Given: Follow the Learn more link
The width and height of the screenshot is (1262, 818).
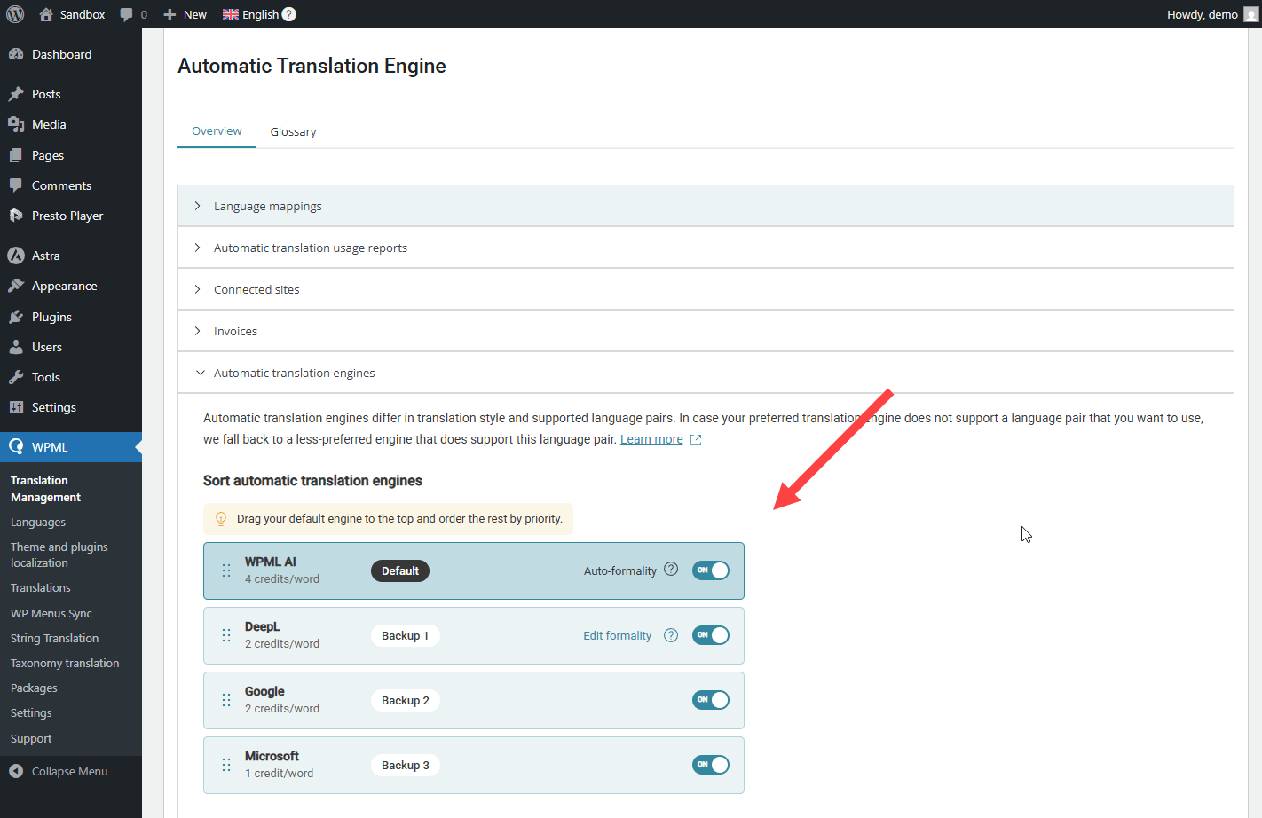Looking at the screenshot, I should (651, 439).
